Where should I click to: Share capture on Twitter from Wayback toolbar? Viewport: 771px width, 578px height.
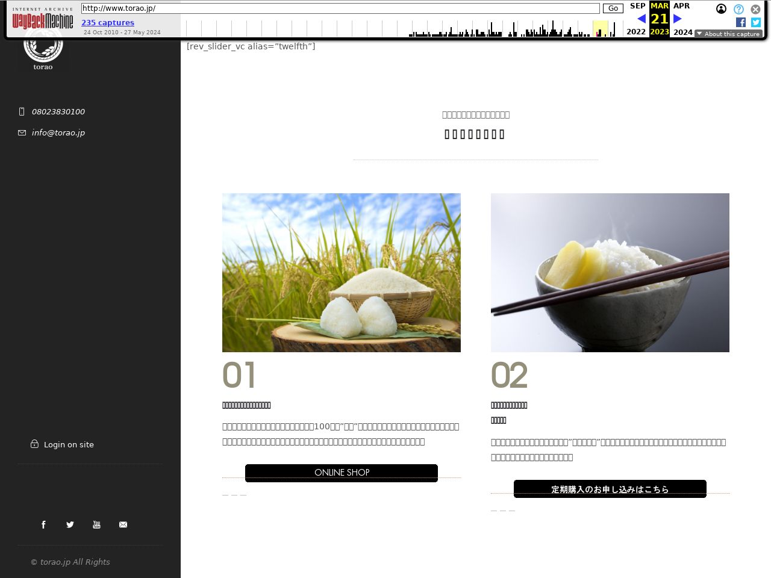756,22
